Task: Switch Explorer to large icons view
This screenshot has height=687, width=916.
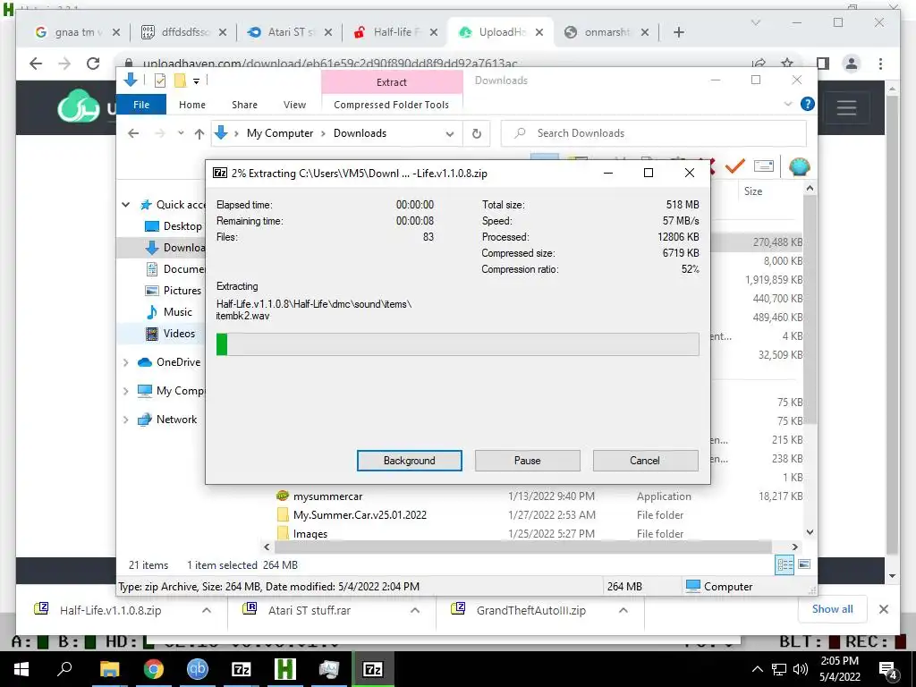Action: tap(804, 564)
